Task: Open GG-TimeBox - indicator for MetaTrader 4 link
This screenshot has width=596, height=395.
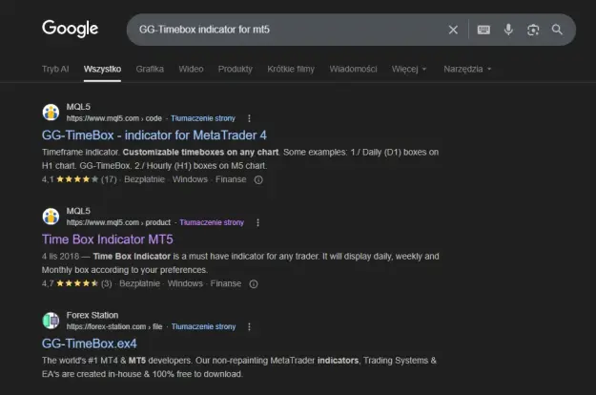Action: point(154,135)
